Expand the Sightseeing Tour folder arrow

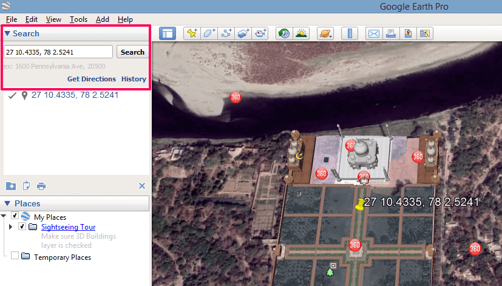click(10, 226)
